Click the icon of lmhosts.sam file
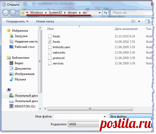This screenshot has height=134, width=156. (x=50, y=47)
